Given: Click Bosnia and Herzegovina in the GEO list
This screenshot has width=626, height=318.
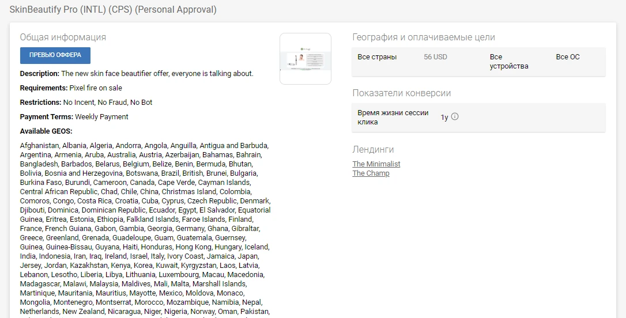Looking at the screenshot, I should pyautogui.click(x=84, y=173).
